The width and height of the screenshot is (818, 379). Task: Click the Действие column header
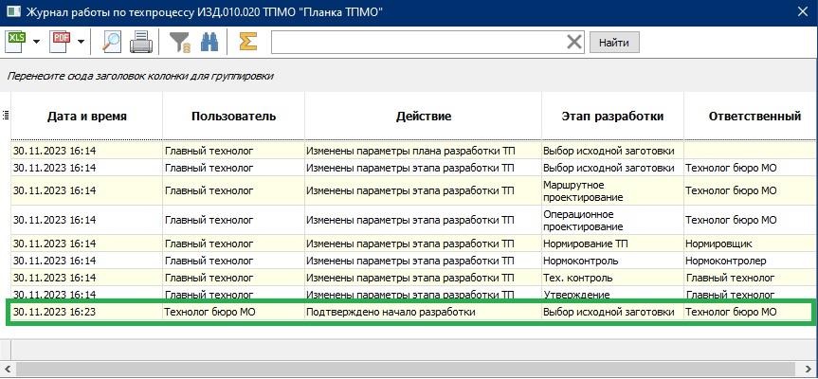coord(423,117)
